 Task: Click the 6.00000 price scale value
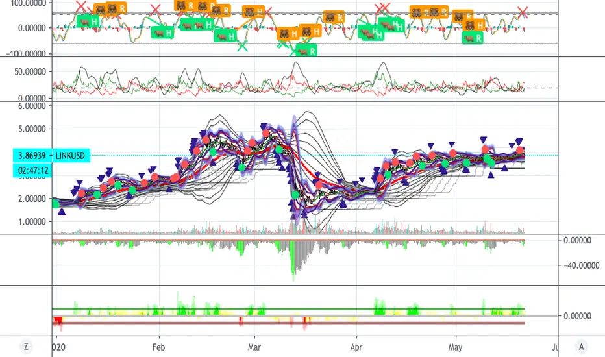tap(32, 106)
